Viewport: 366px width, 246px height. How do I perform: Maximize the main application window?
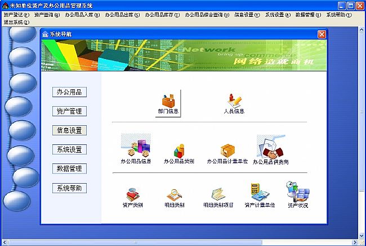pyautogui.click(x=351, y=6)
